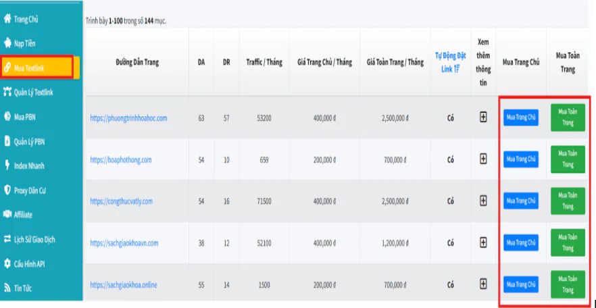Click the shield icon beside Proxy Dân Cư

tap(7, 190)
